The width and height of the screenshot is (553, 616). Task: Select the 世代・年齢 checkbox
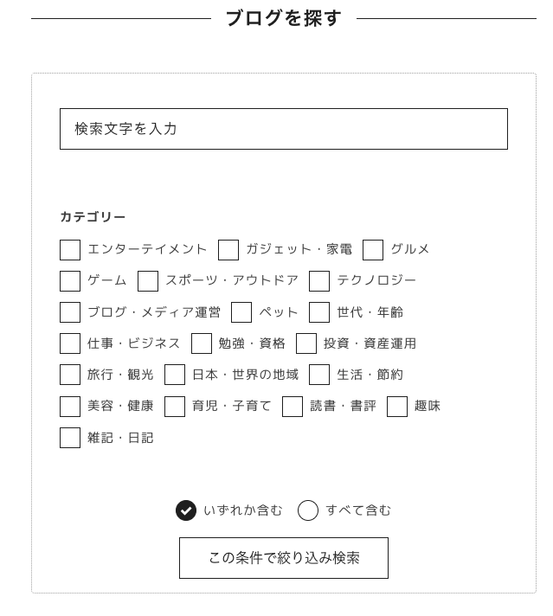point(319,312)
